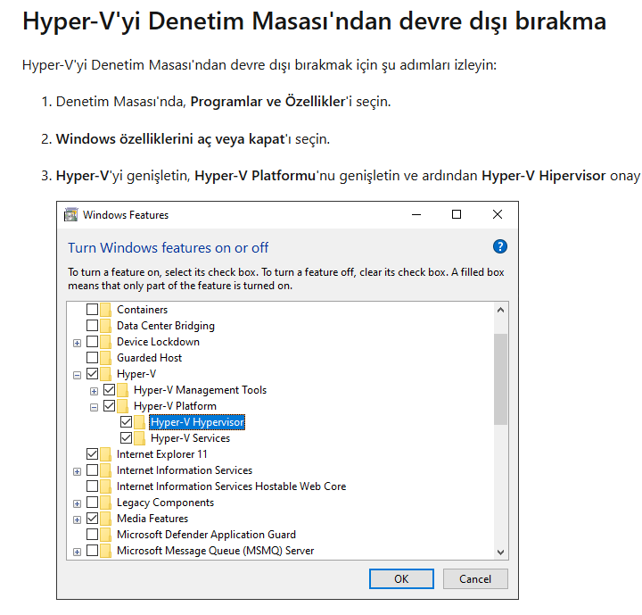Select the Microsoft Defender Application Guard label

(206, 535)
